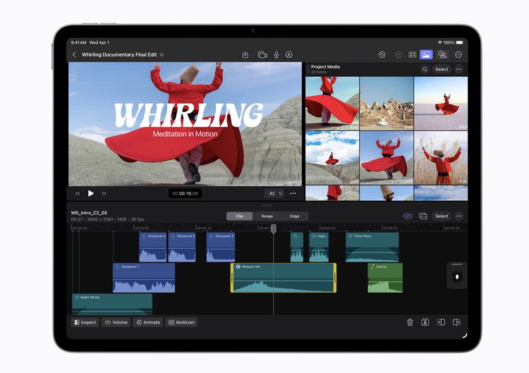Select the small dancer under clouds thumbnail
This screenshot has width=529, height=373.
[332, 158]
